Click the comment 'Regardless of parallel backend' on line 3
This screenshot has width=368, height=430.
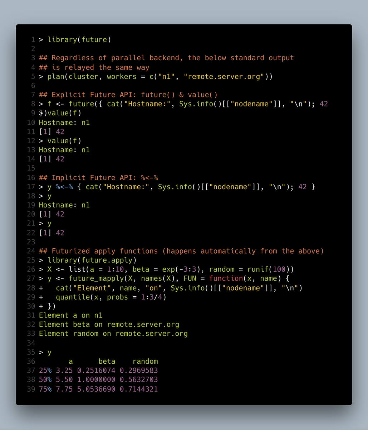coord(116,58)
